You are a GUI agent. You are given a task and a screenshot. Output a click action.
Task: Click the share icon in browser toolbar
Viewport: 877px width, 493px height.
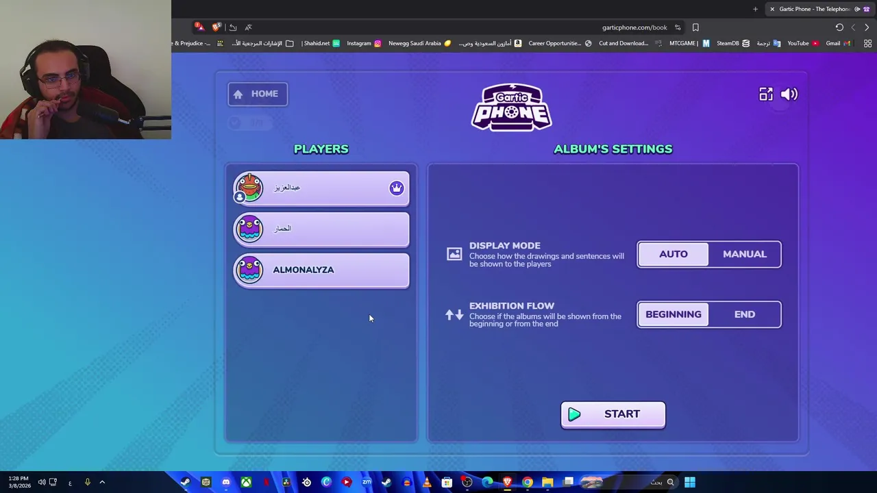pyautogui.click(x=233, y=27)
